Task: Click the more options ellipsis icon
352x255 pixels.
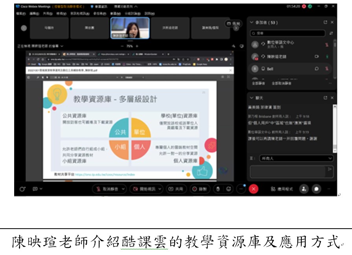Action: tap(240, 189)
